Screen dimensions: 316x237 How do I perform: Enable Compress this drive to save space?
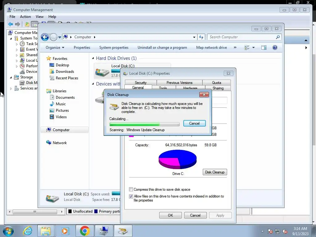131,189
